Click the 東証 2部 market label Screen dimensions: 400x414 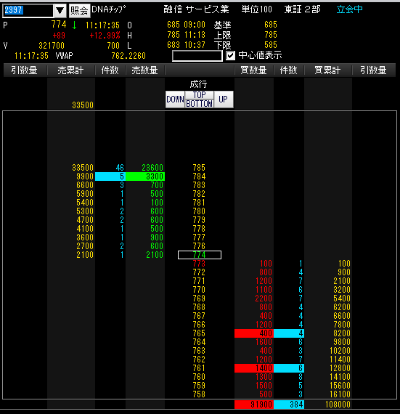tap(303, 9)
